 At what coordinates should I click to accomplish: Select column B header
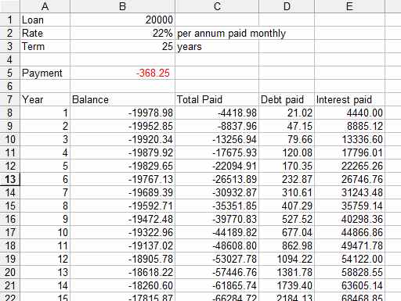122,6
